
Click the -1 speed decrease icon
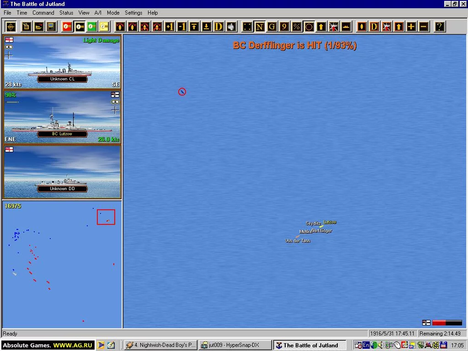tap(181, 27)
